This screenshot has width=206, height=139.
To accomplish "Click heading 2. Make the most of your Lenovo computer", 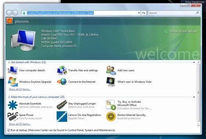I will 36,97.
